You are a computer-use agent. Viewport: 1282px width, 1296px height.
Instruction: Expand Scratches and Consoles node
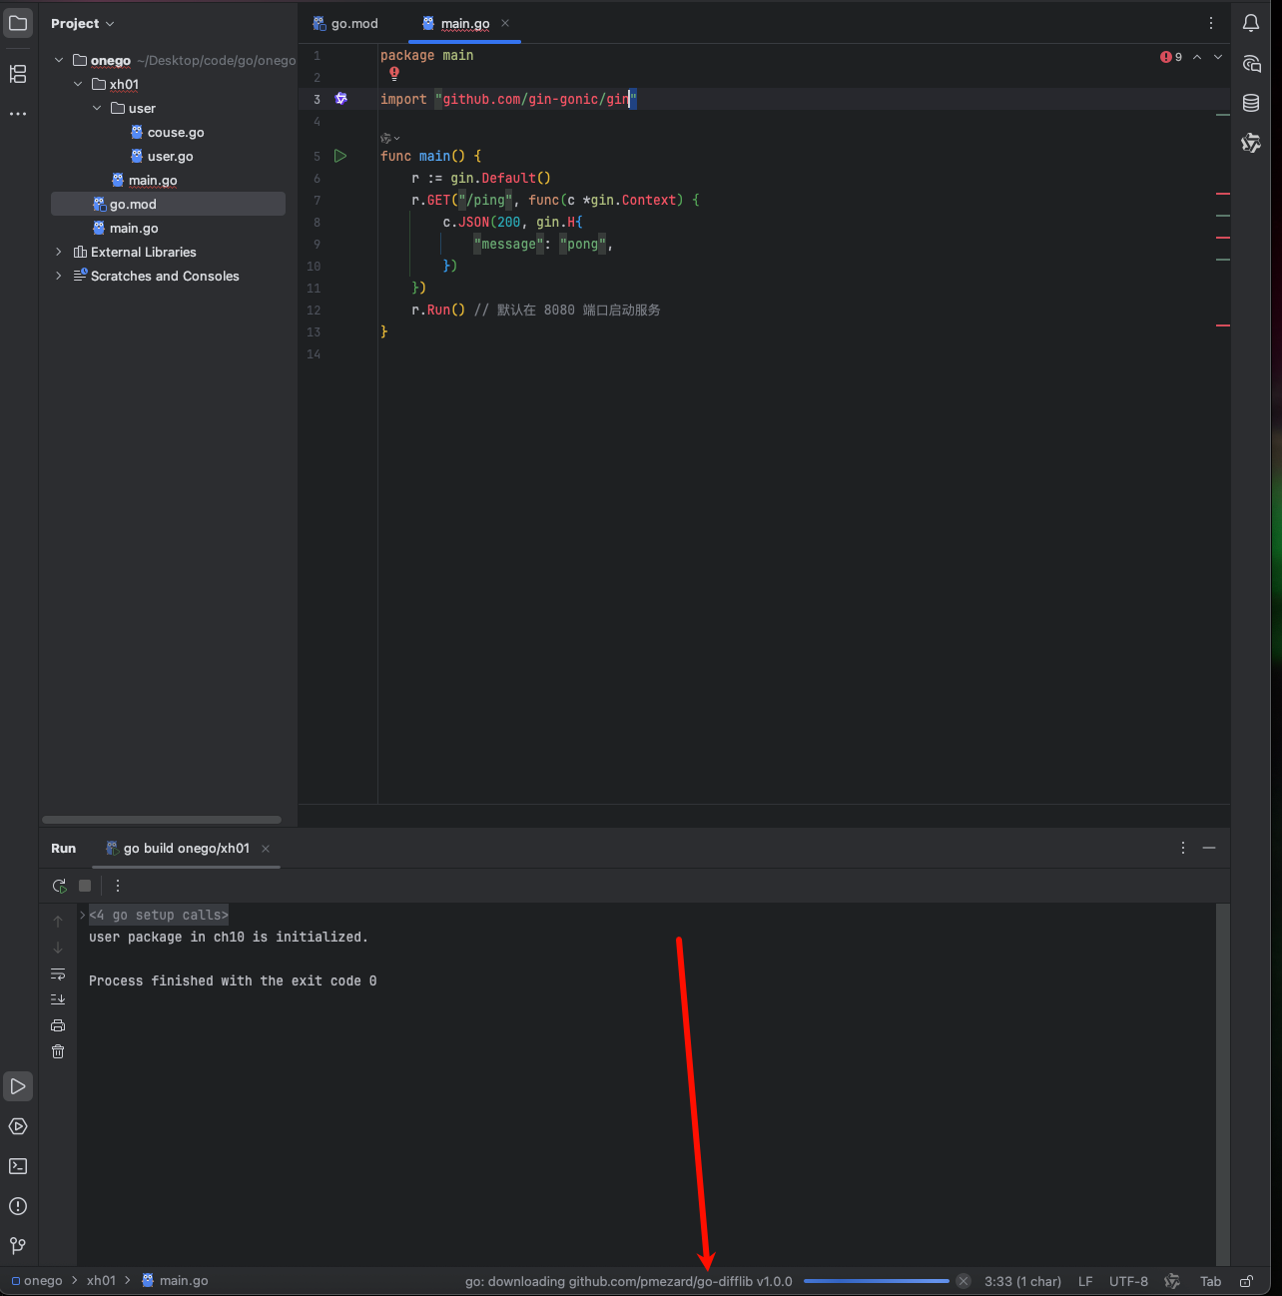point(59,276)
